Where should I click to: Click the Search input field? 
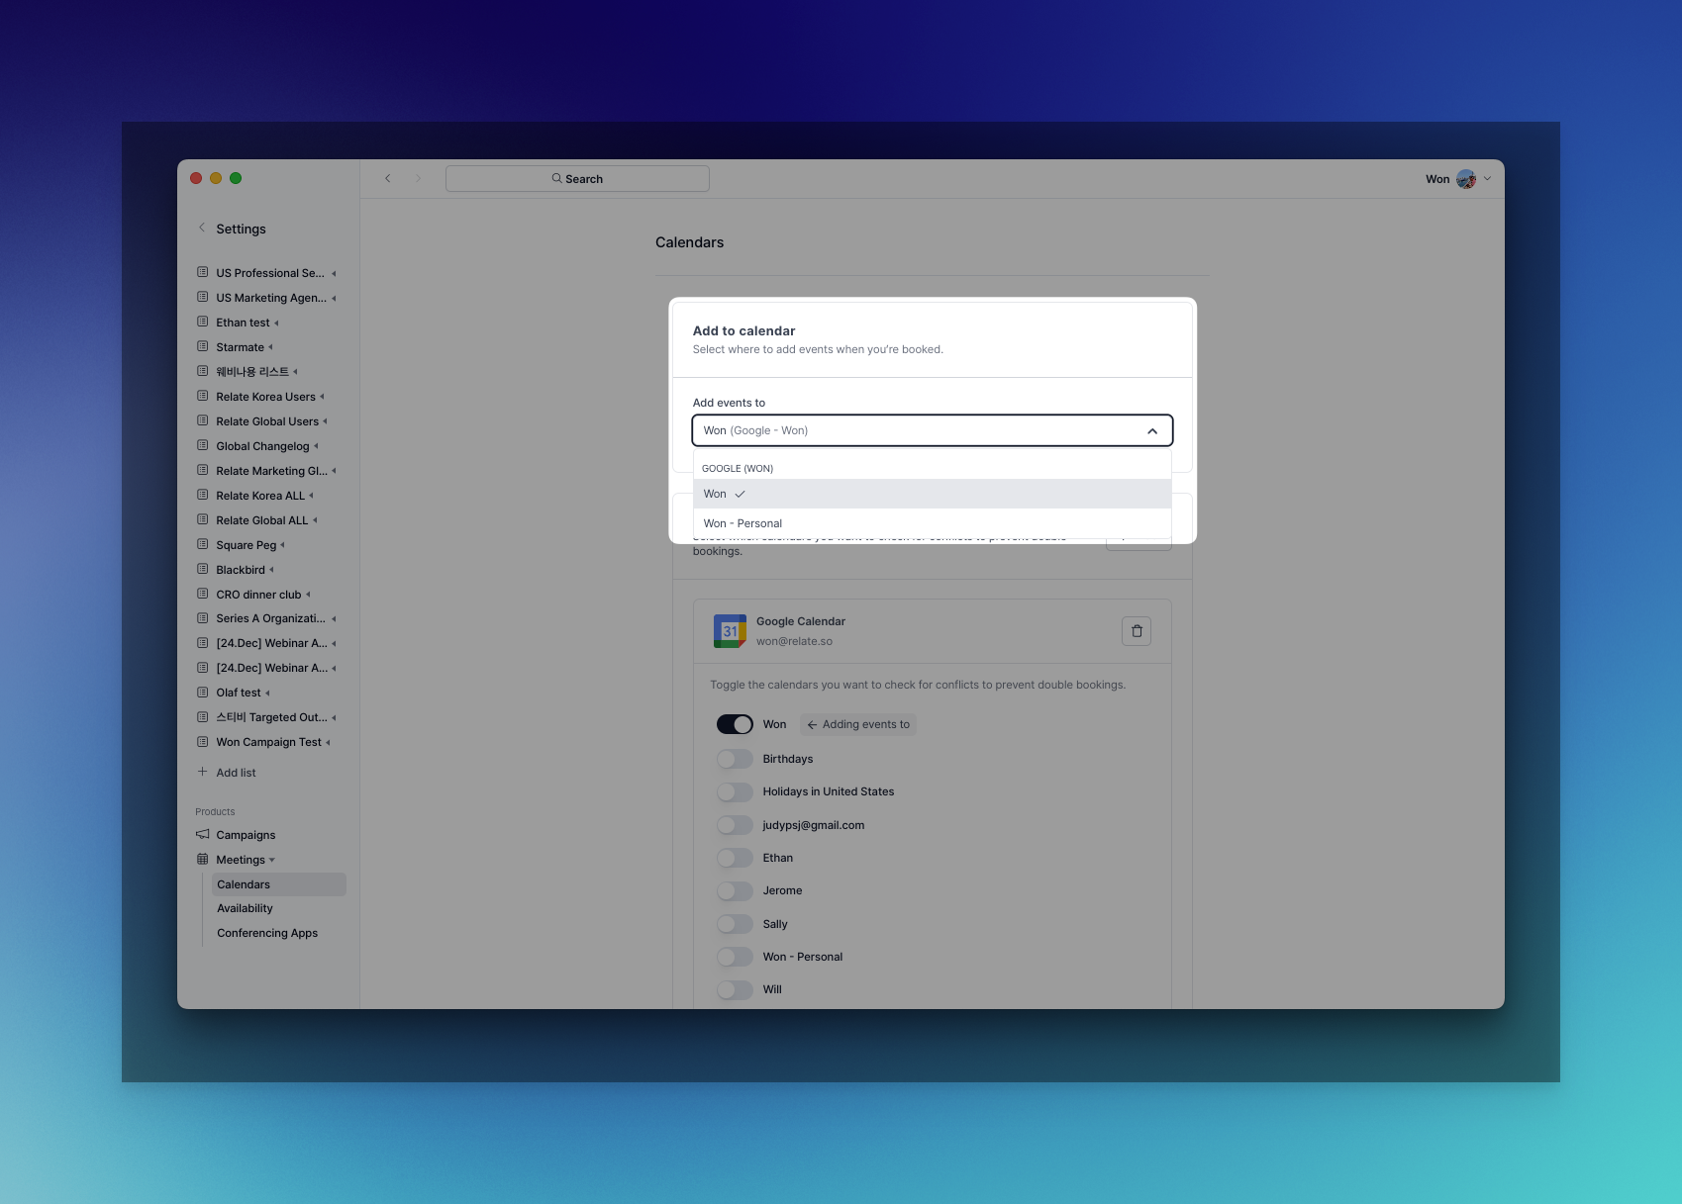pos(577,178)
